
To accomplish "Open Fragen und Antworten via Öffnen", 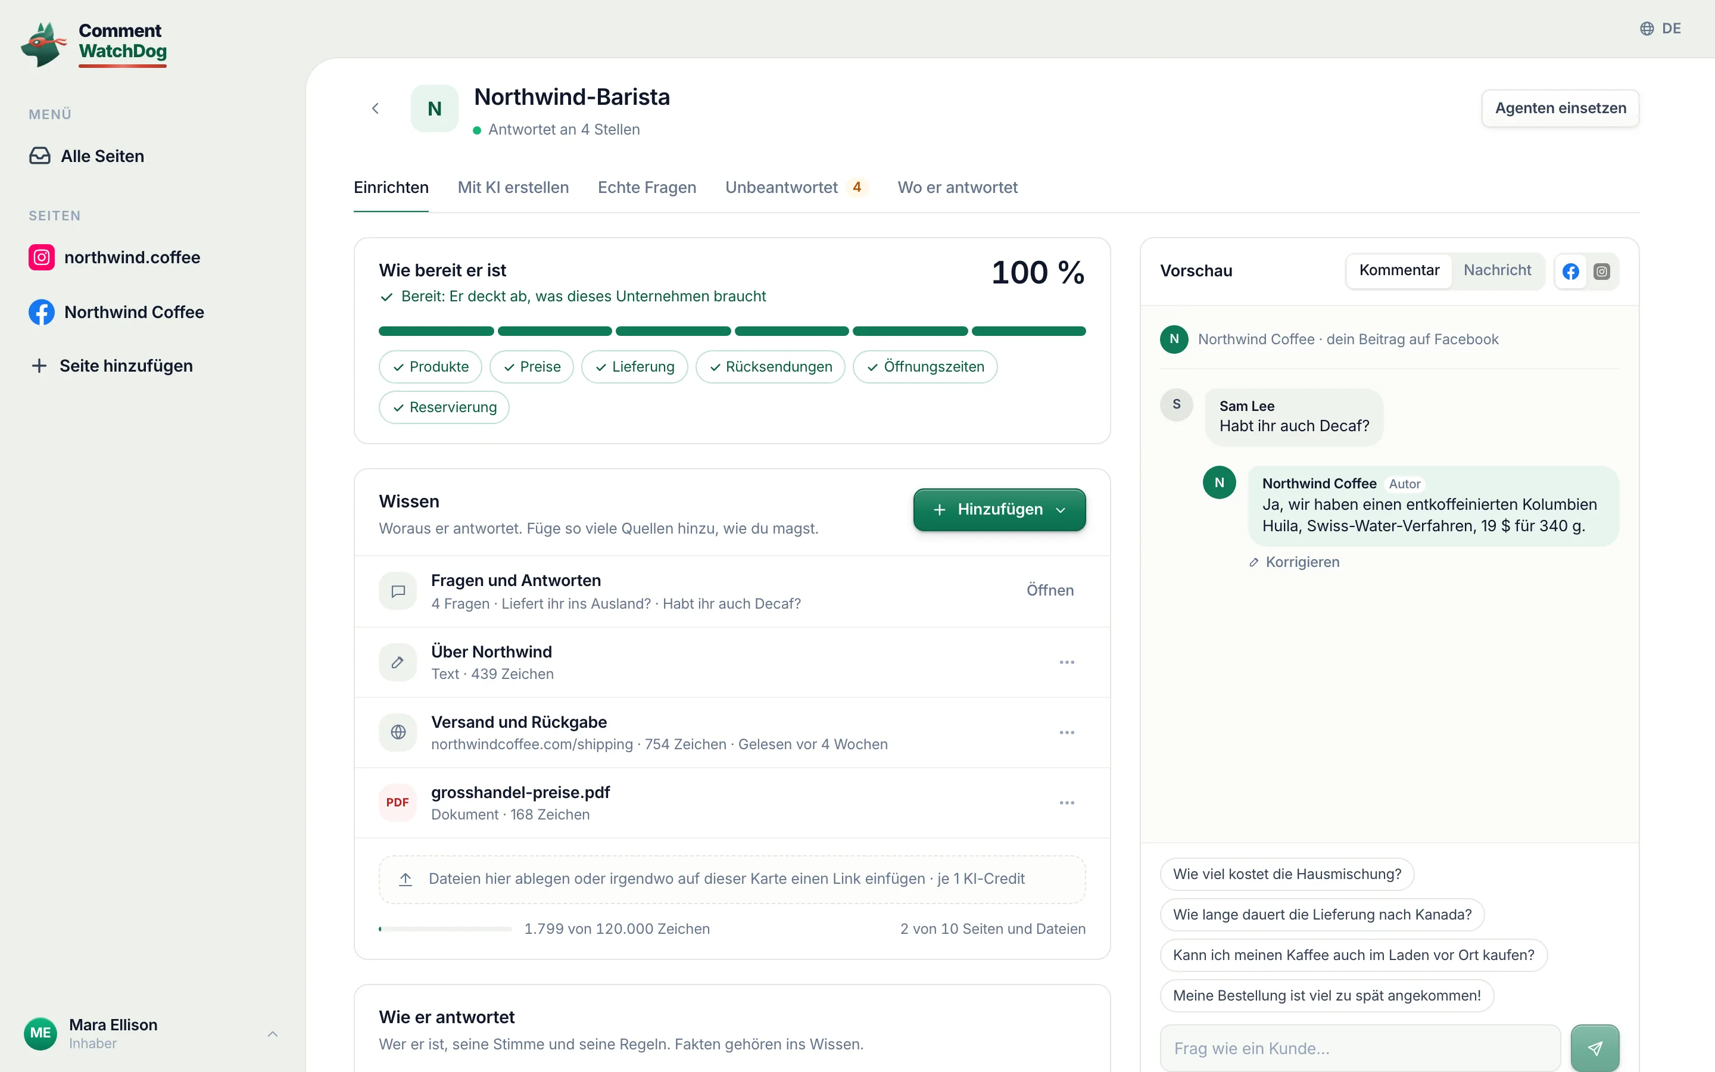I will pos(1050,591).
